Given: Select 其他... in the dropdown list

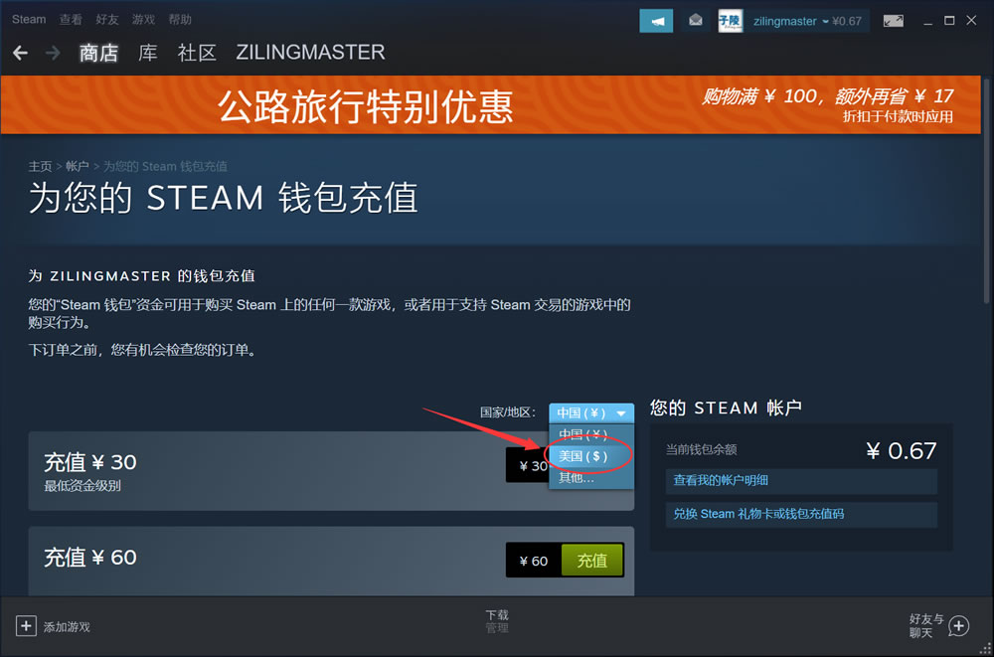Looking at the screenshot, I should [x=591, y=477].
